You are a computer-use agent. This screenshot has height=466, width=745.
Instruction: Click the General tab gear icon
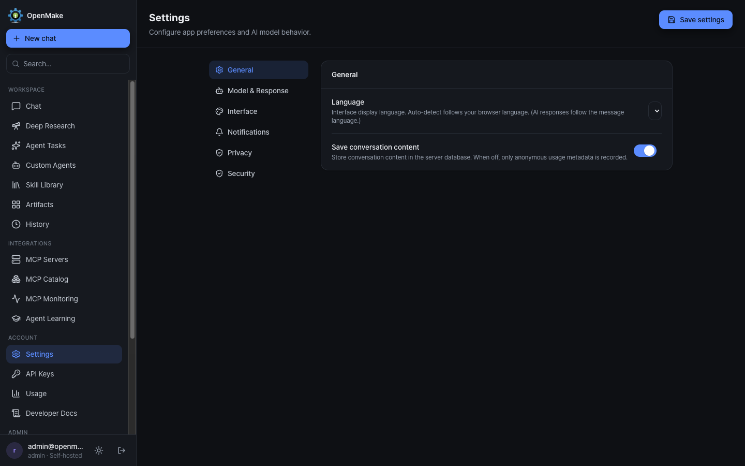tap(219, 70)
